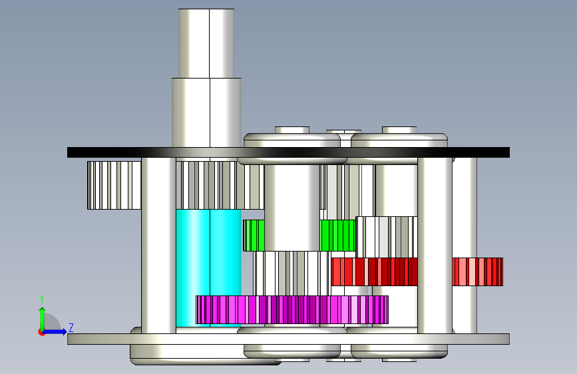Select the wider output shaft section above black plate
This screenshot has height=374, width=577.
pos(206,112)
